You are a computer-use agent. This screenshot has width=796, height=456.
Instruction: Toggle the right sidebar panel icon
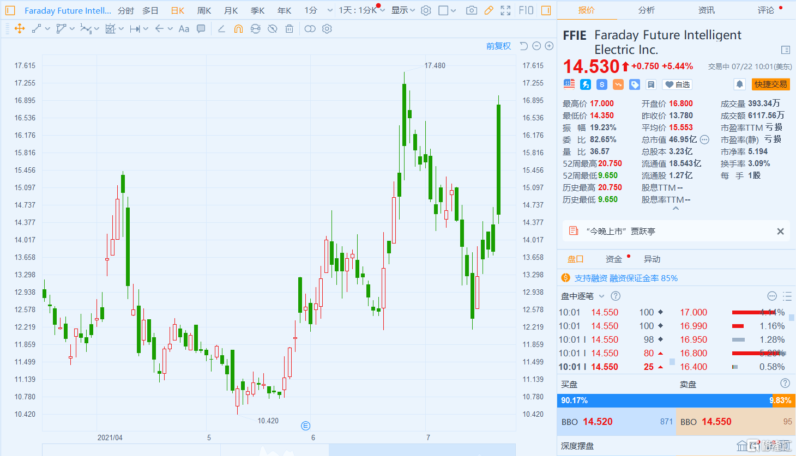tap(546, 10)
